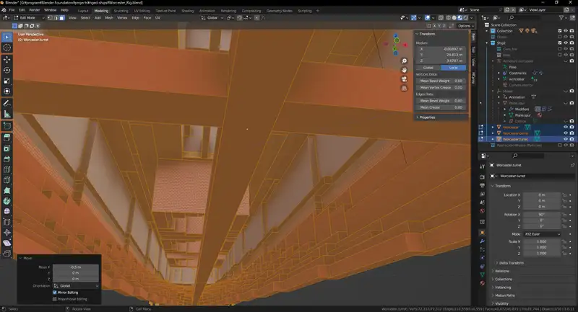The width and height of the screenshot is (578, 312).
Task: Adjust Mean Vertex Crease slider
Action: point(441,87)
